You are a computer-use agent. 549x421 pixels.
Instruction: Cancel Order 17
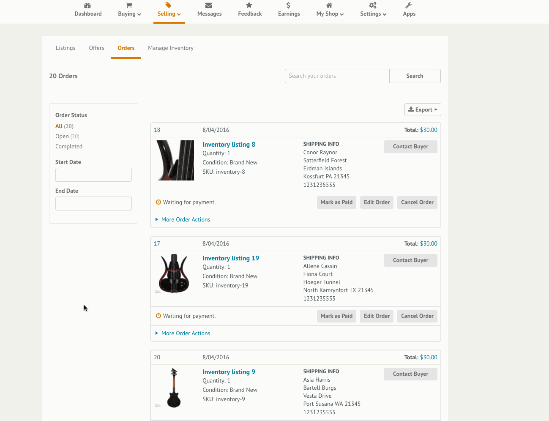click(417, 316)
